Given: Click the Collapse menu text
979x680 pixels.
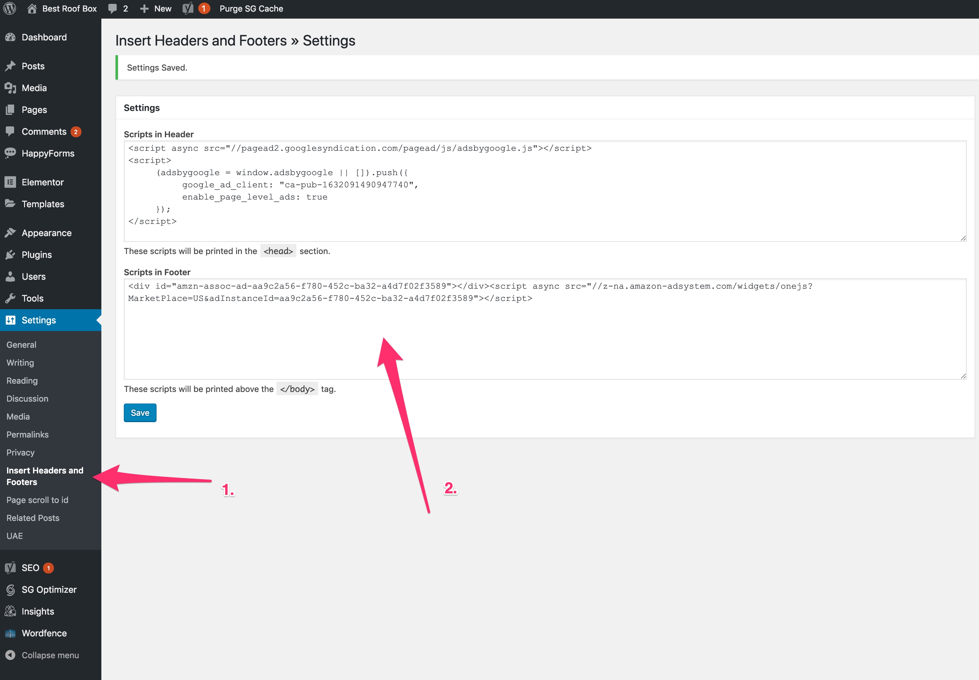Looking at the screenshot, I should 50,655.
